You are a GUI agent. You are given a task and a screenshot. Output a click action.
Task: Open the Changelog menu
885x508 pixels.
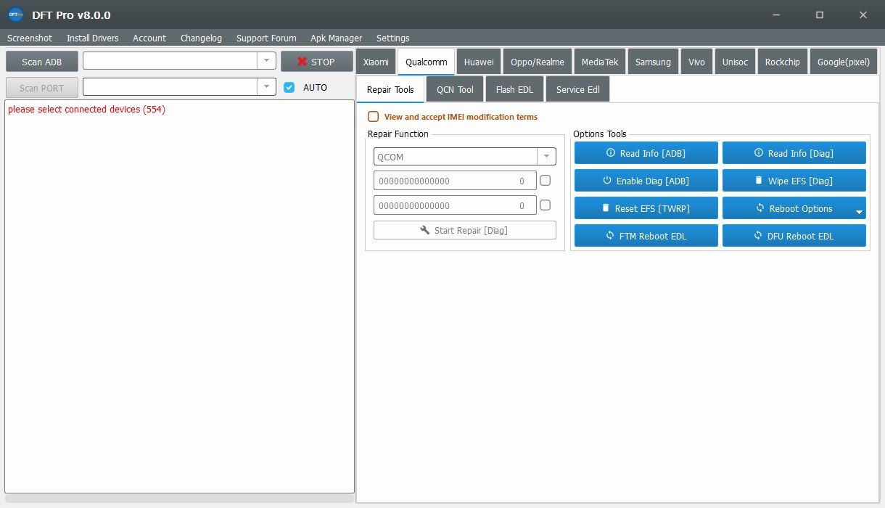(201, 38)
